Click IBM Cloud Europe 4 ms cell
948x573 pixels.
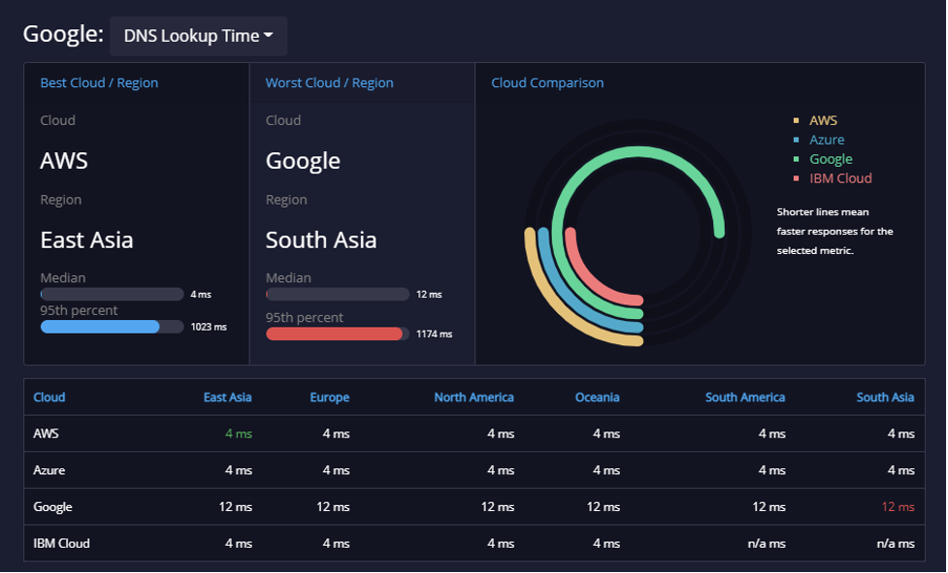(x=336, y=543)
